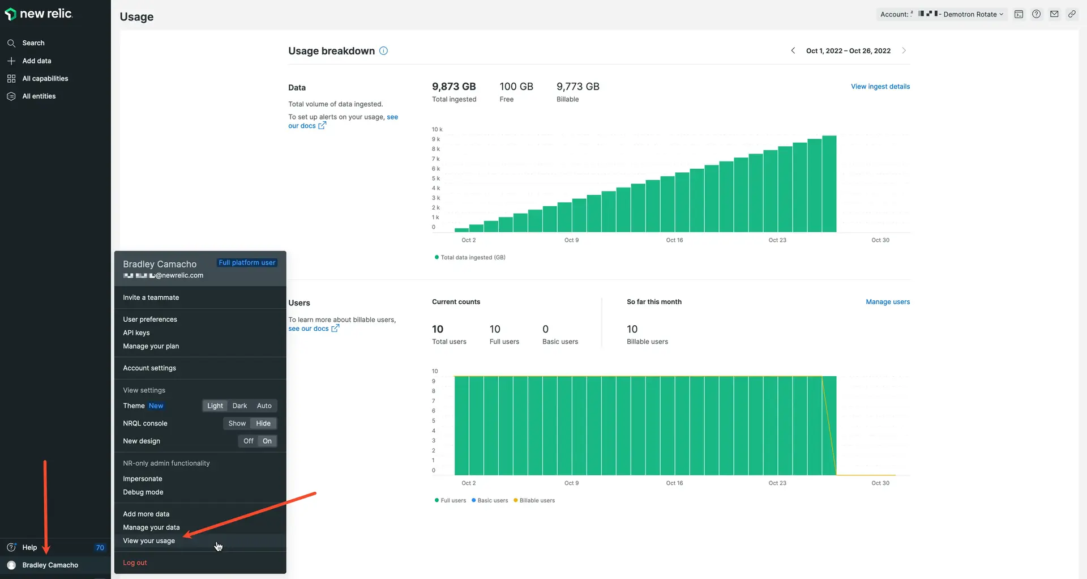Click the copy permalink icon in top bar
The width and height of the screenshot is (1087, 579).
pos(1071,14)
